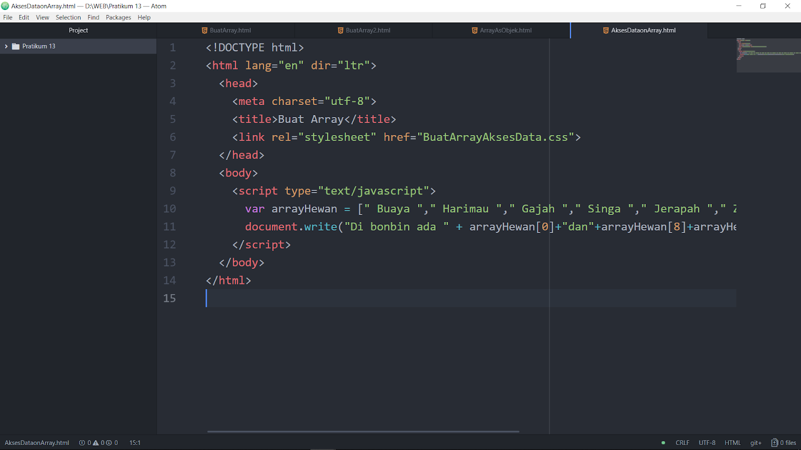Viewport: 801px width, 450px height.
Task: Click the HTML5 icon on ArrayAsObjek.html tab
Action: click(474, 30)
